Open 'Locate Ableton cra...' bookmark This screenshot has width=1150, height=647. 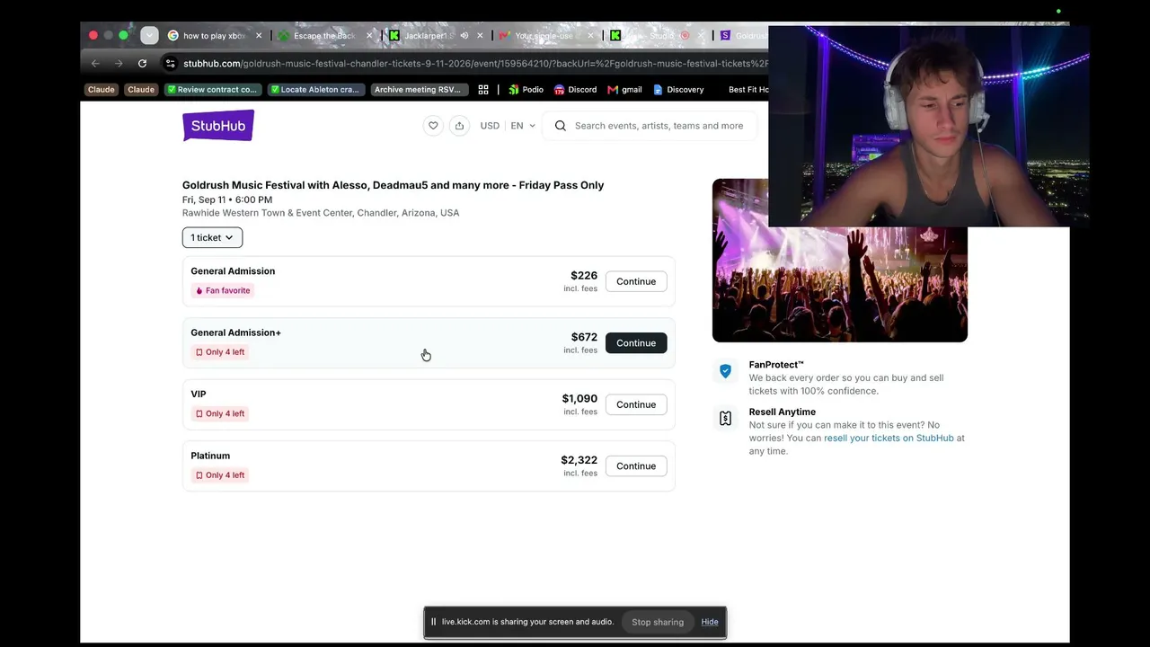316,90
